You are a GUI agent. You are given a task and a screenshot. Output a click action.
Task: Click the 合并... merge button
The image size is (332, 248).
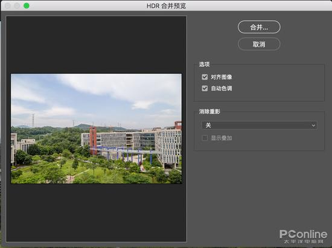(x=259, y=27)
